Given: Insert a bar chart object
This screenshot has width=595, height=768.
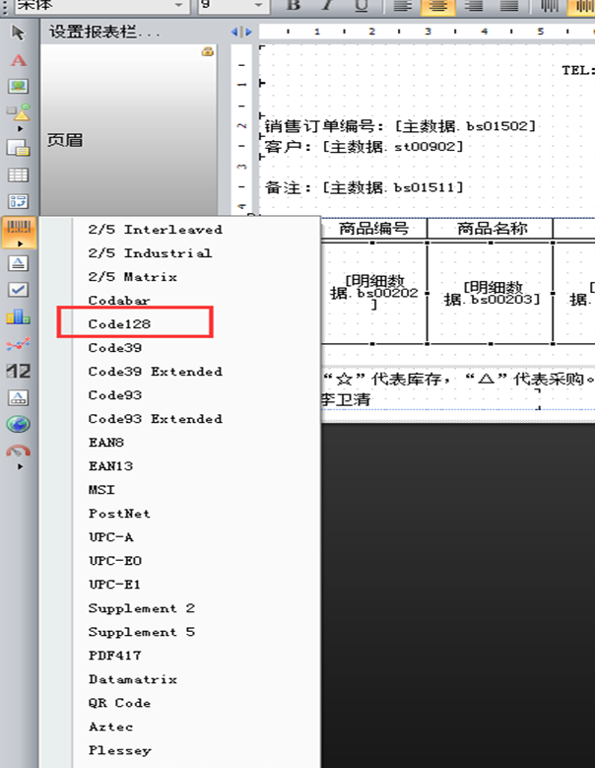Looking at the screenshot, I should click(18, 316).
